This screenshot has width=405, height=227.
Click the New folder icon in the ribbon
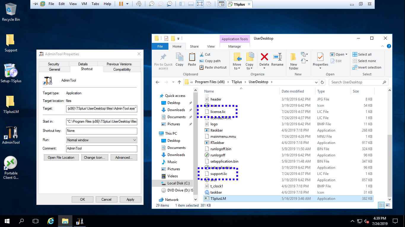coord(293,59)
